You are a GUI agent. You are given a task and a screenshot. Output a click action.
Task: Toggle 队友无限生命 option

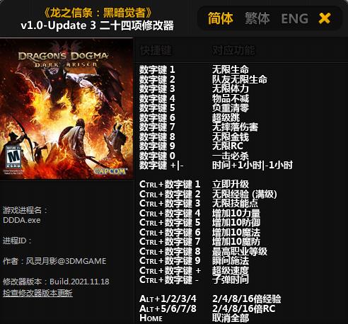coord(240,79)
